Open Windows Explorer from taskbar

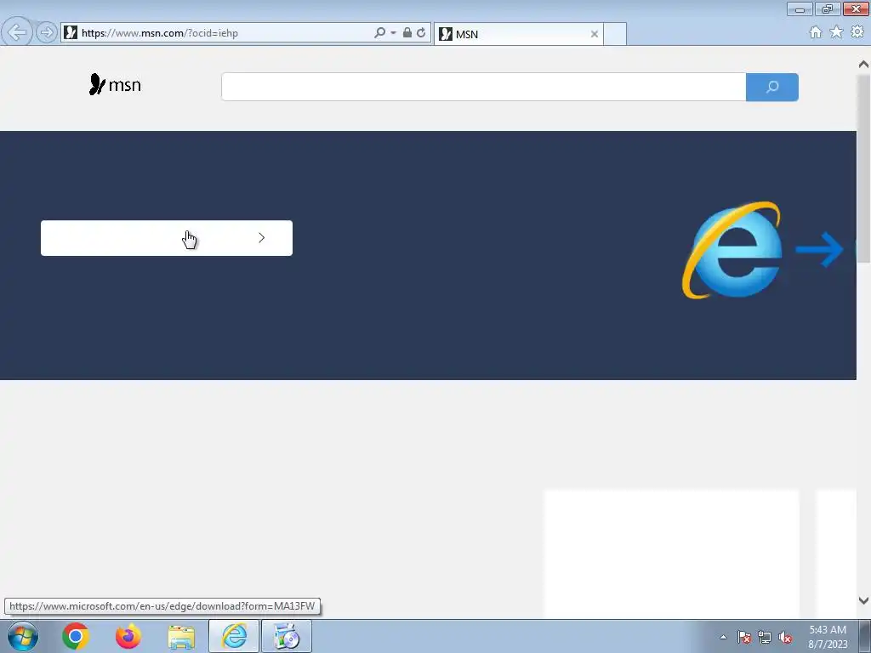coord(181,637)
